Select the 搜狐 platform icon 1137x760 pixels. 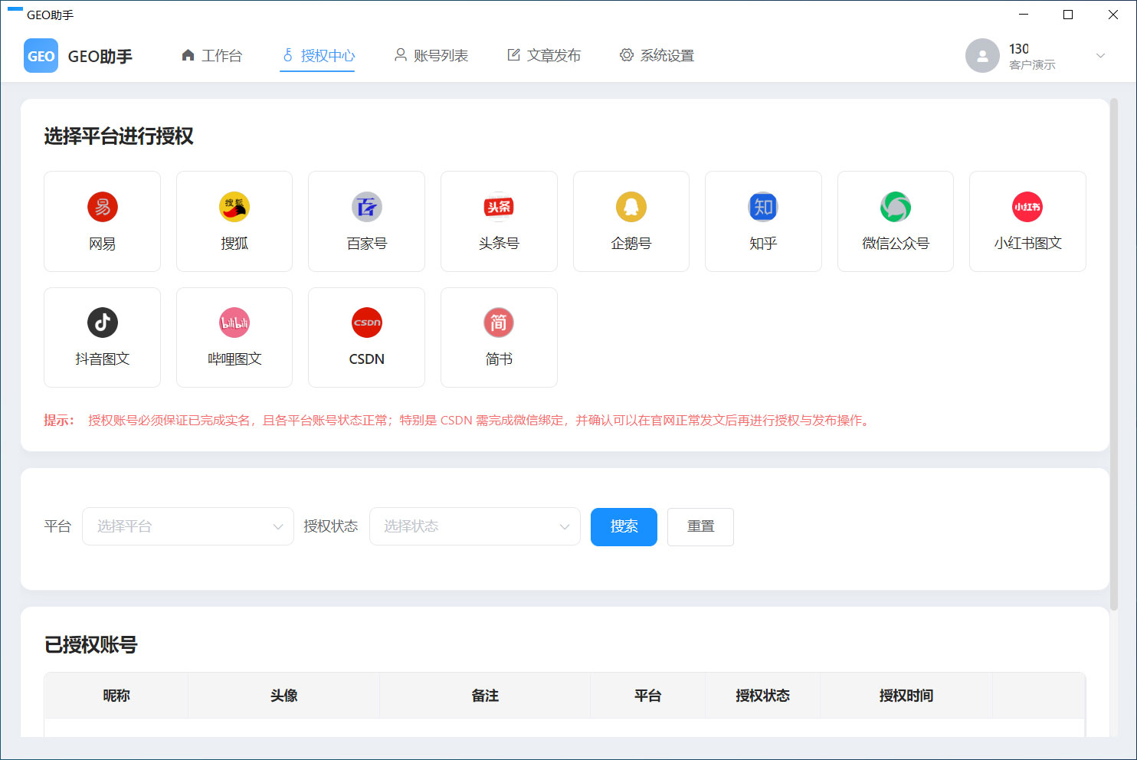[x=234, y=207]
